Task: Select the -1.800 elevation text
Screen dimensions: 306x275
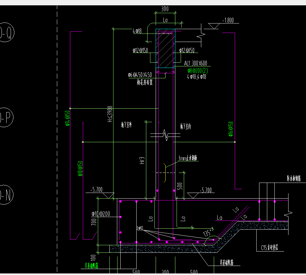Action: (228, 20)
